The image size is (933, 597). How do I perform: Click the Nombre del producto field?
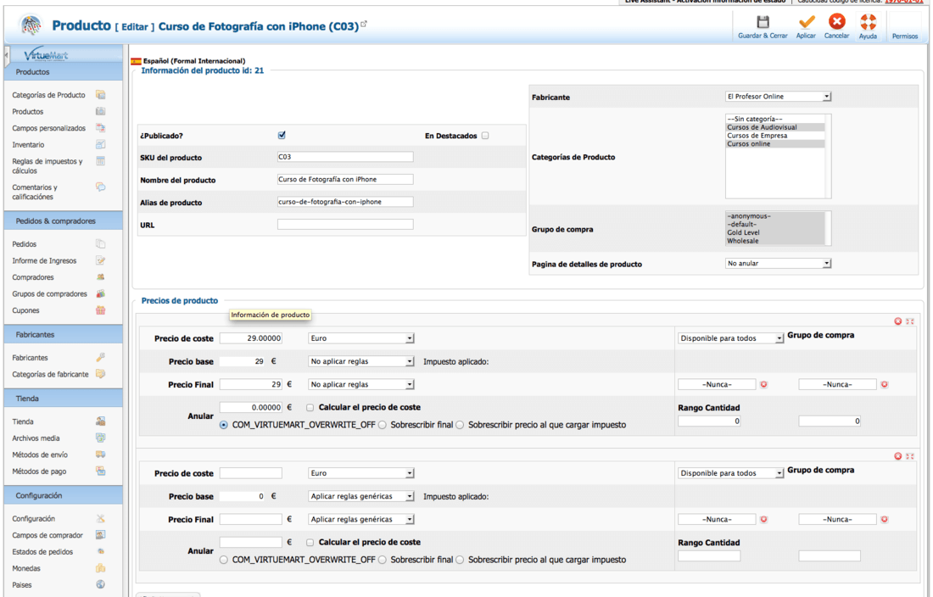345,180
